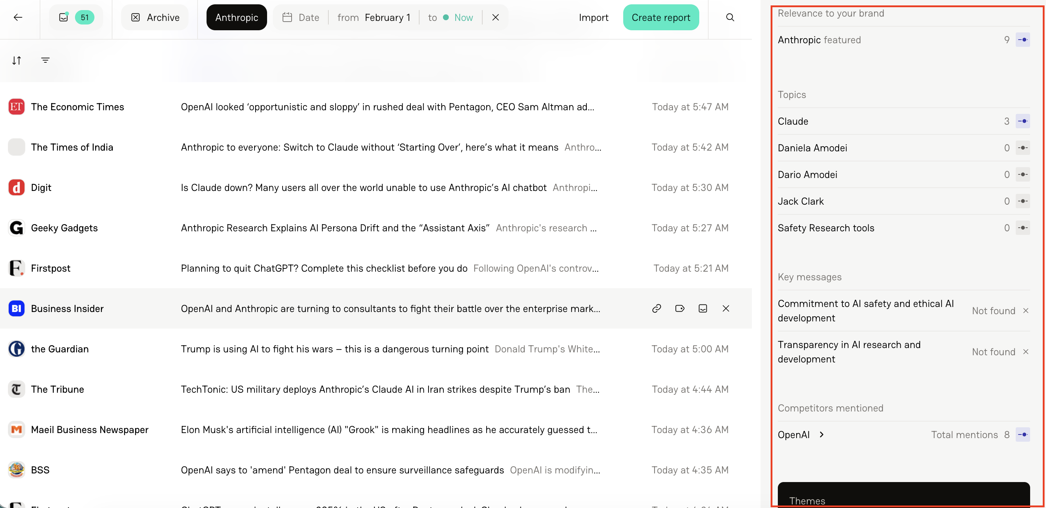1046x508 pixels.
Task: Toggle visibility for the Claude topic
Action: [1023, 121]
